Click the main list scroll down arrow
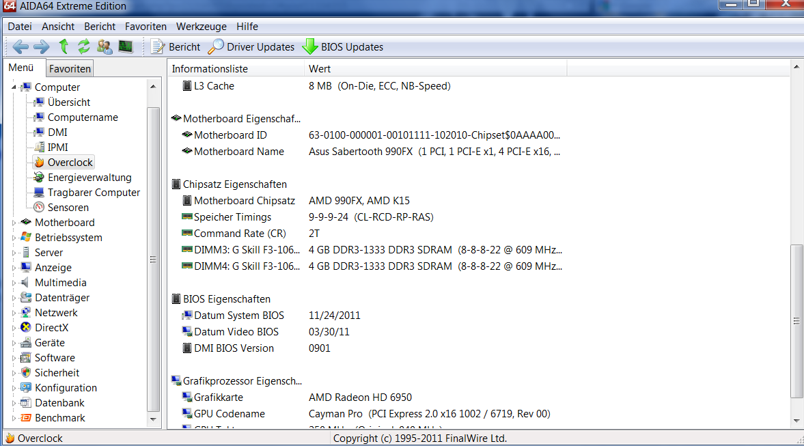Screen dimensions: 804x446 796,421
